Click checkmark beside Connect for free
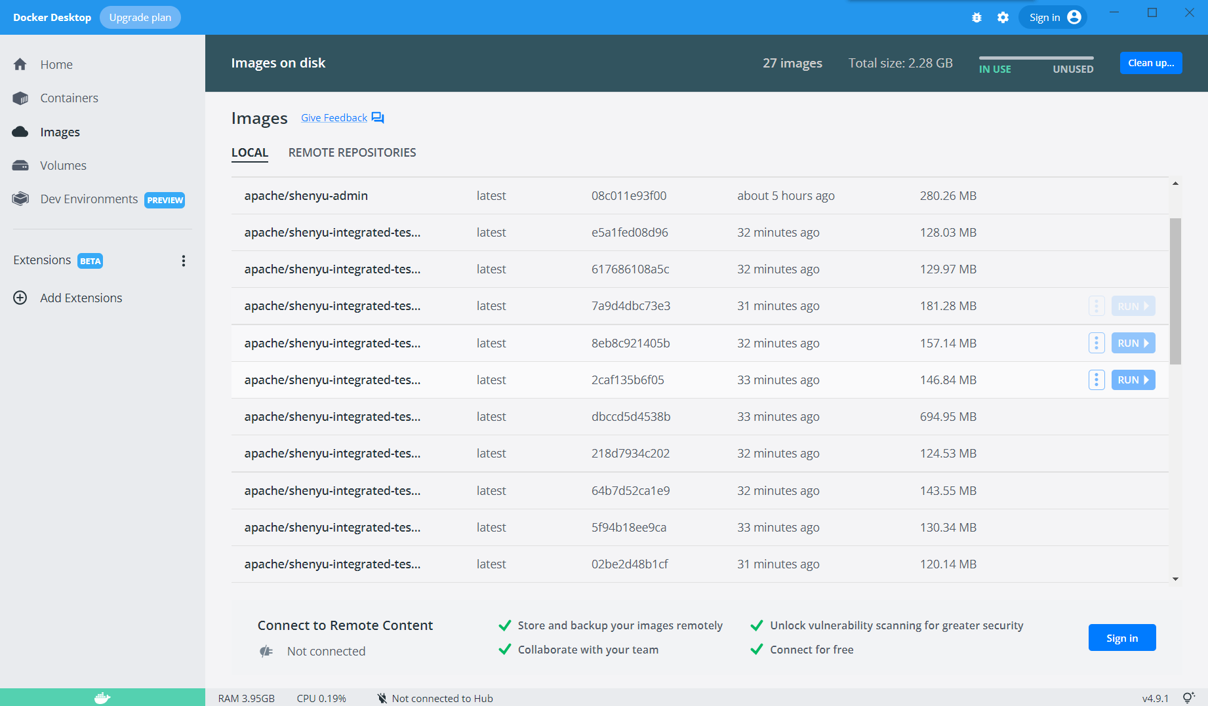Image resolution: width=1208 pixels, height=706 pixels. (757, 650)
